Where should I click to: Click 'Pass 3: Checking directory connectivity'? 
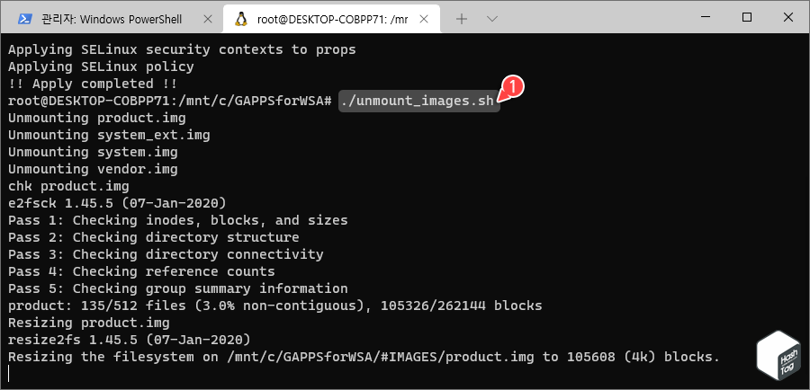pos(166,254)
